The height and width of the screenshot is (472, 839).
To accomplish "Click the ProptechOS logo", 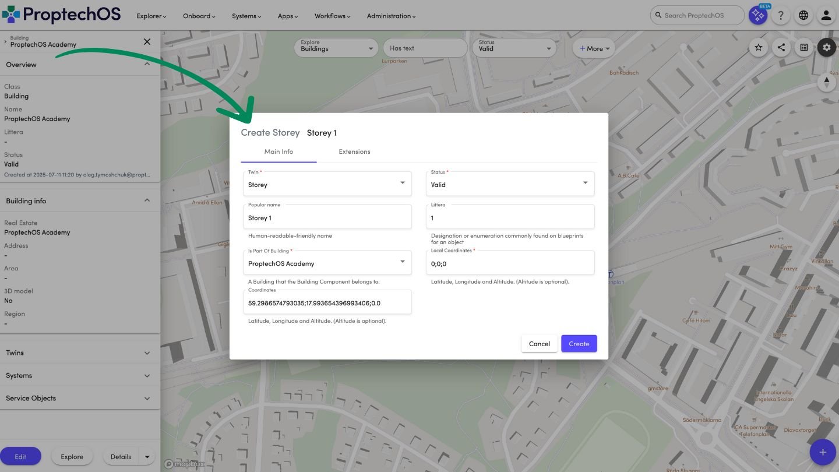I will click(x=61, y=14).
